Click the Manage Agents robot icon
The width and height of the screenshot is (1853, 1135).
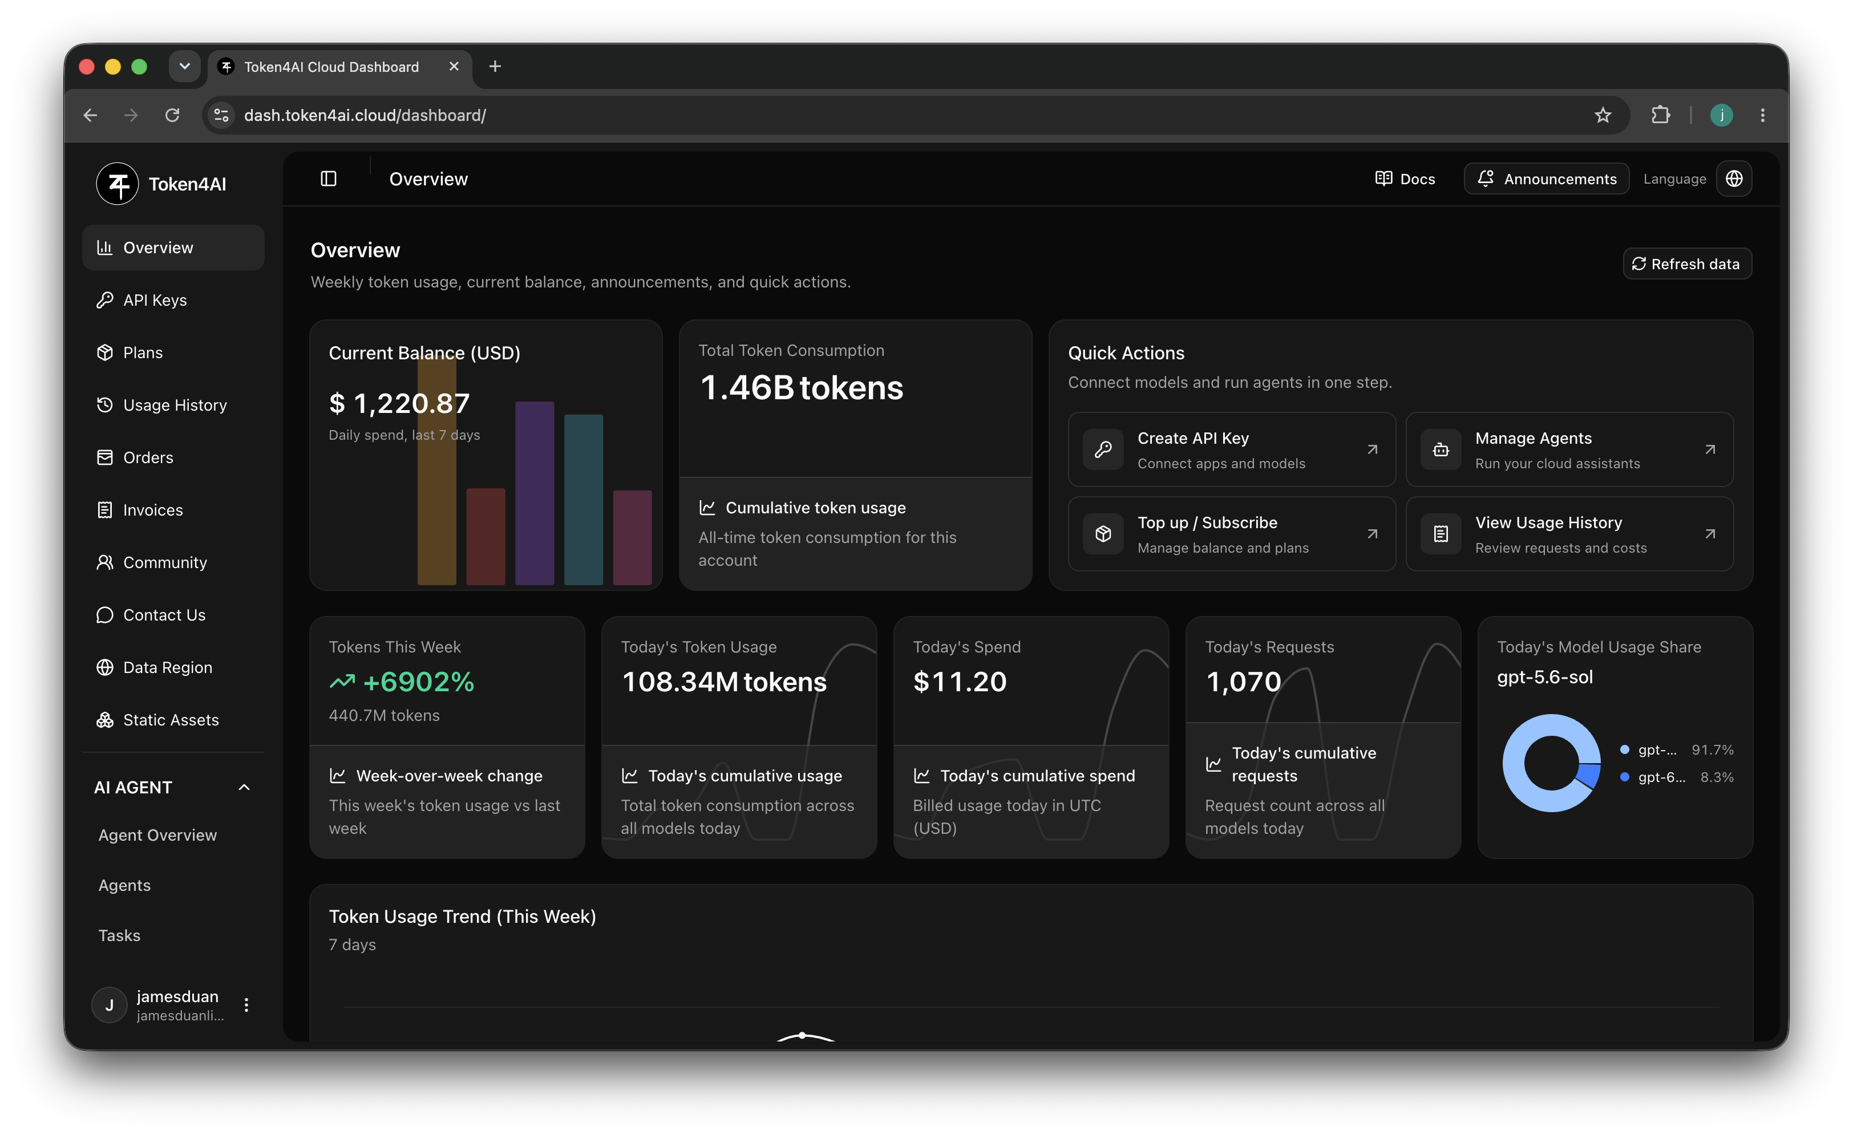(x=1440, y=449)
